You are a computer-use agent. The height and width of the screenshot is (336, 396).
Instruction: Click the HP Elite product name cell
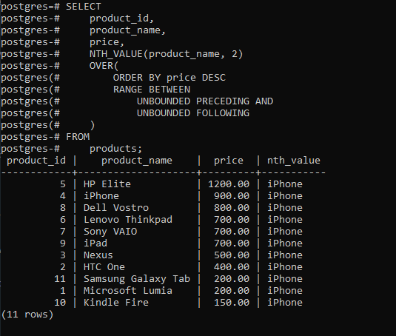(x=107, y=184)
